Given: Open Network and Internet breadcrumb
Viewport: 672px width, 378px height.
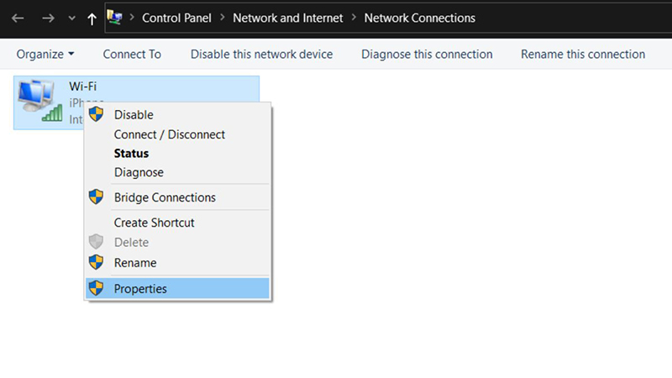Looking at the screenshot, I should coord(287,18).
